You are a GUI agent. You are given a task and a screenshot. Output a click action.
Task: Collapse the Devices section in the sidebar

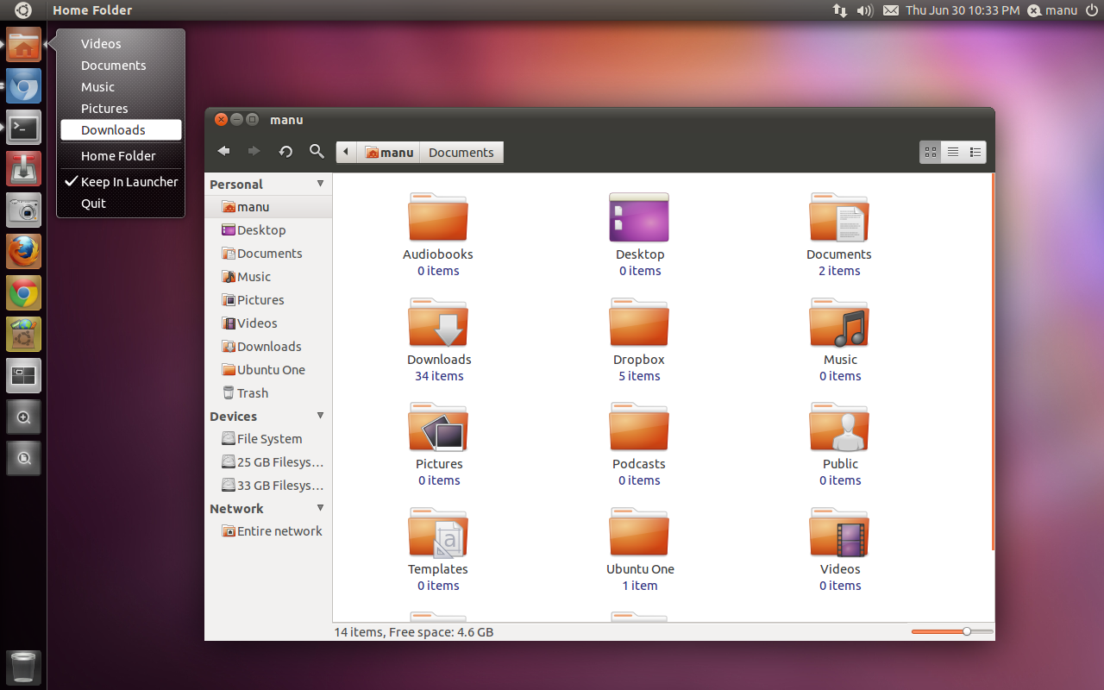coord(320,416)
